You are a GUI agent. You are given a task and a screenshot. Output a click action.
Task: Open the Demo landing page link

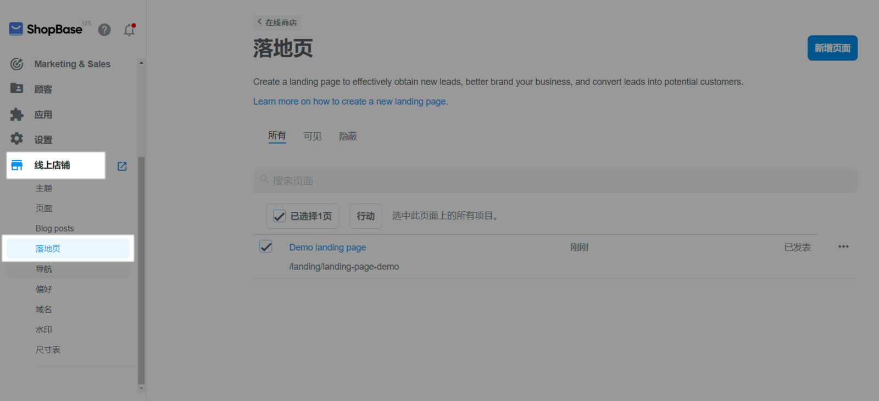click(327, 247)
